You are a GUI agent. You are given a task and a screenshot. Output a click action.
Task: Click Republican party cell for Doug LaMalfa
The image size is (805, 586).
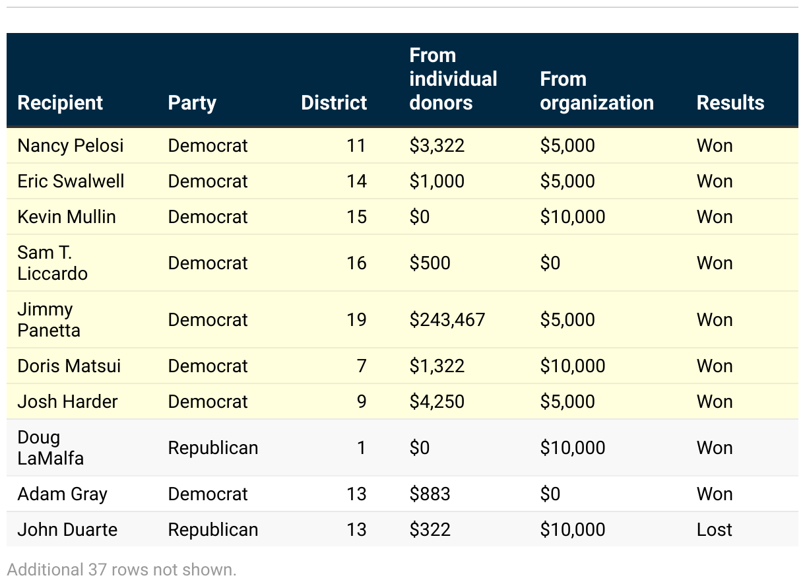coord(213,448)
